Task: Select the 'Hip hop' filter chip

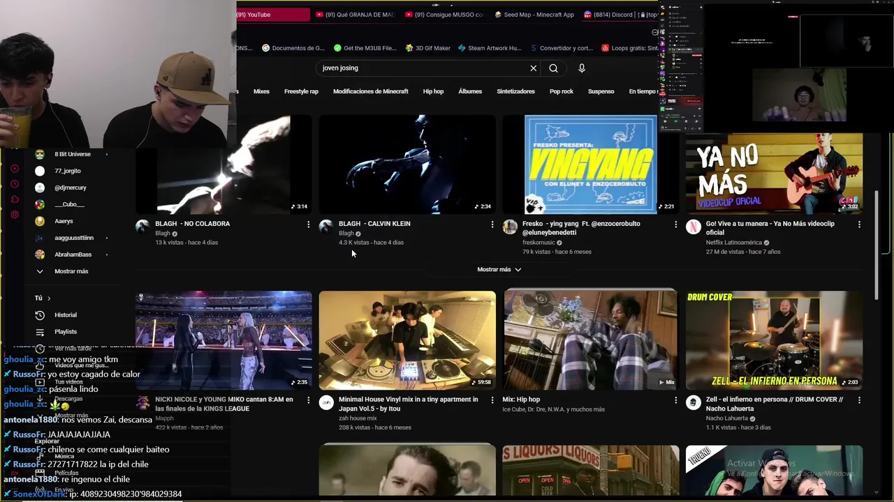Action: pos(433,91)
